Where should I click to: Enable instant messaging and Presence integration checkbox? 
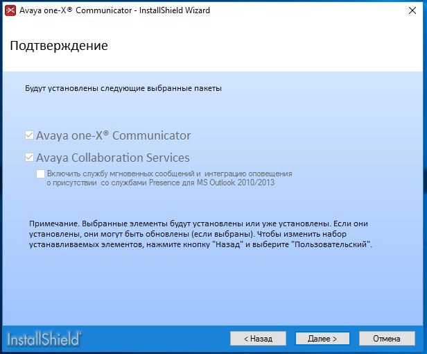41,174
